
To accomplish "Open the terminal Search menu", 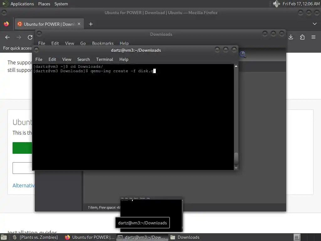I will (x=83, y=59).
